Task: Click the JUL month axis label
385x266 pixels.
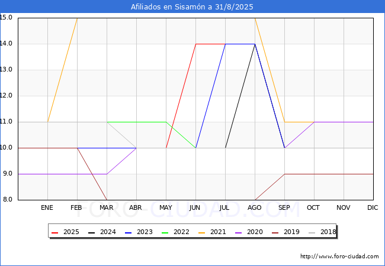Action: point(224,207)
